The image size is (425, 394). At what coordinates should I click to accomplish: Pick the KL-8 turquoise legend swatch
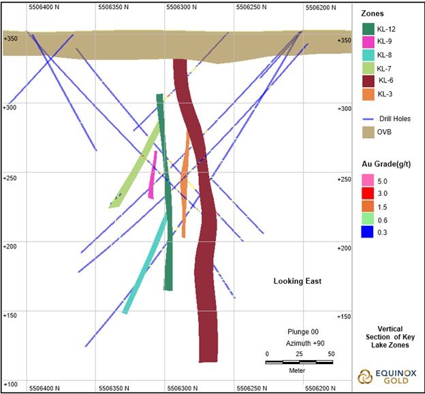368,55
